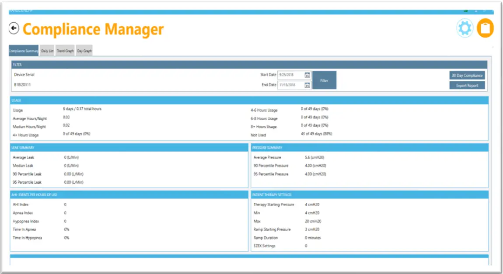Image resolution: width=503 pixels, height=274 pixels.
Task: Click the Median Leak label
Action: pyautogui.click(x=23, y=166)
